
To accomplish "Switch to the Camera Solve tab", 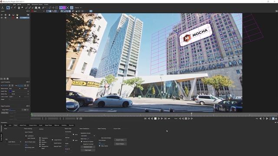I will click(x=33, y=125).
